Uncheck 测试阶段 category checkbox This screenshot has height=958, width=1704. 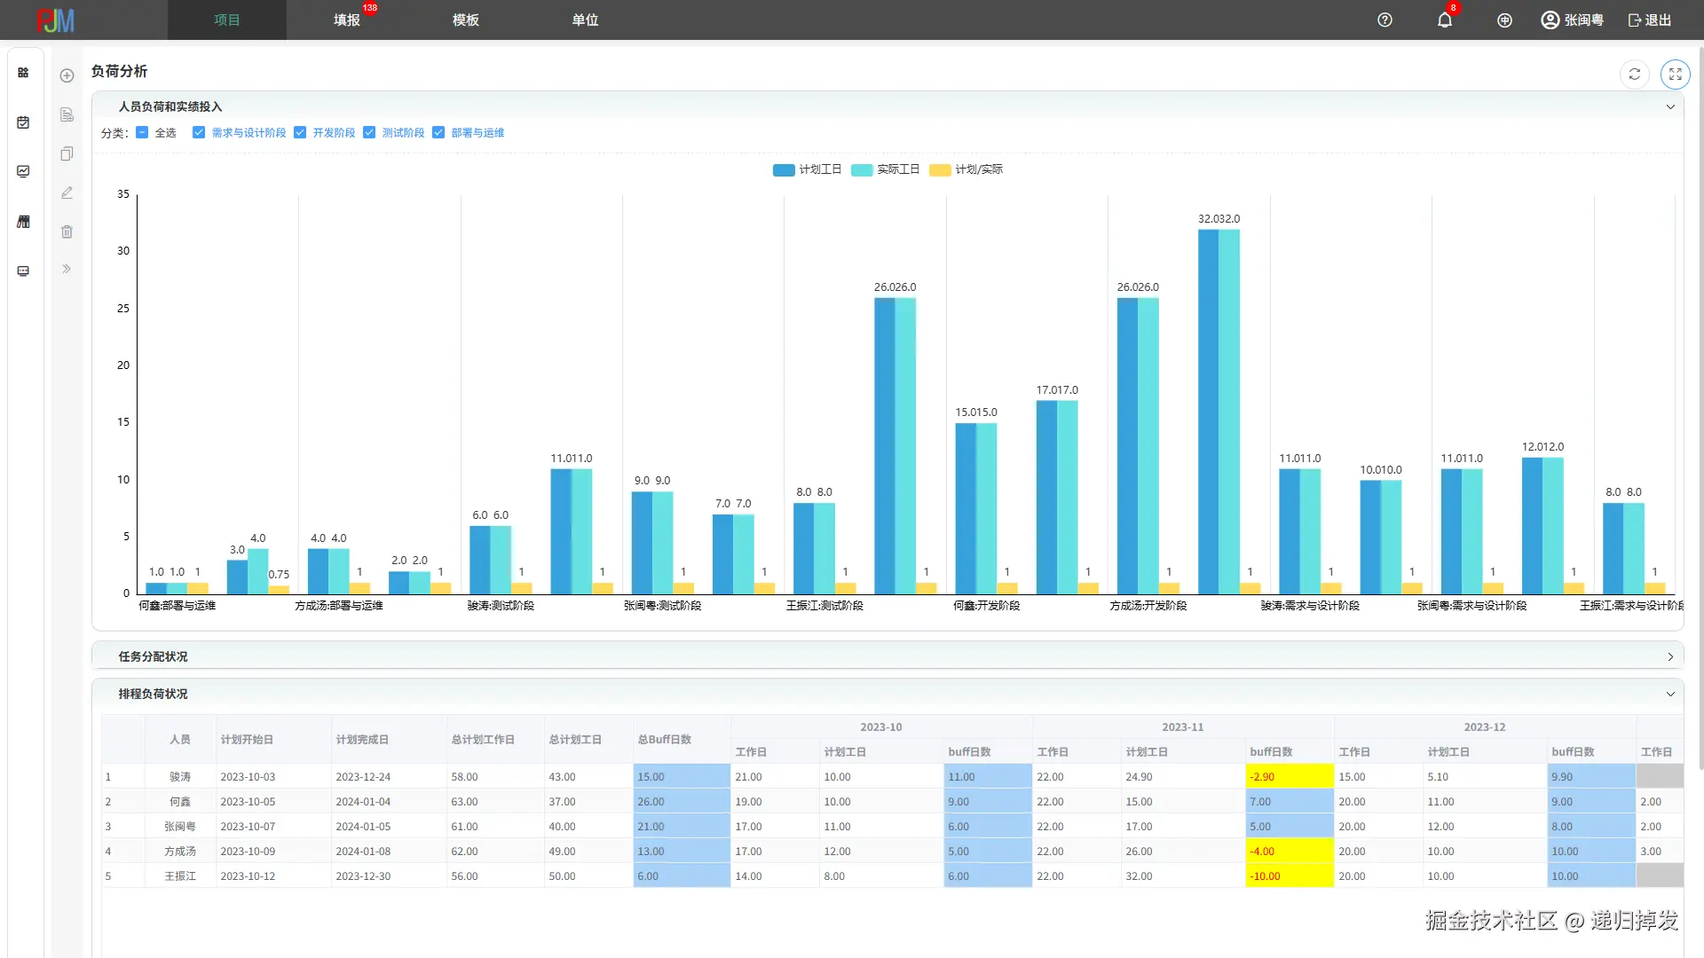coord(369,132)
